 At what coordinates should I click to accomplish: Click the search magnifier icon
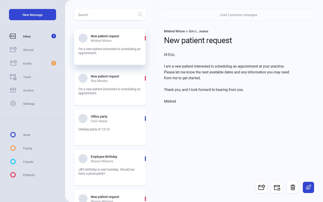pyautogui.click(x=140, y=15)
